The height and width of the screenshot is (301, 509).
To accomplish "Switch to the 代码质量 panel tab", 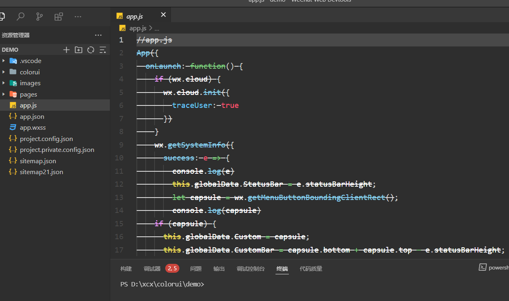I will point(311,269).
